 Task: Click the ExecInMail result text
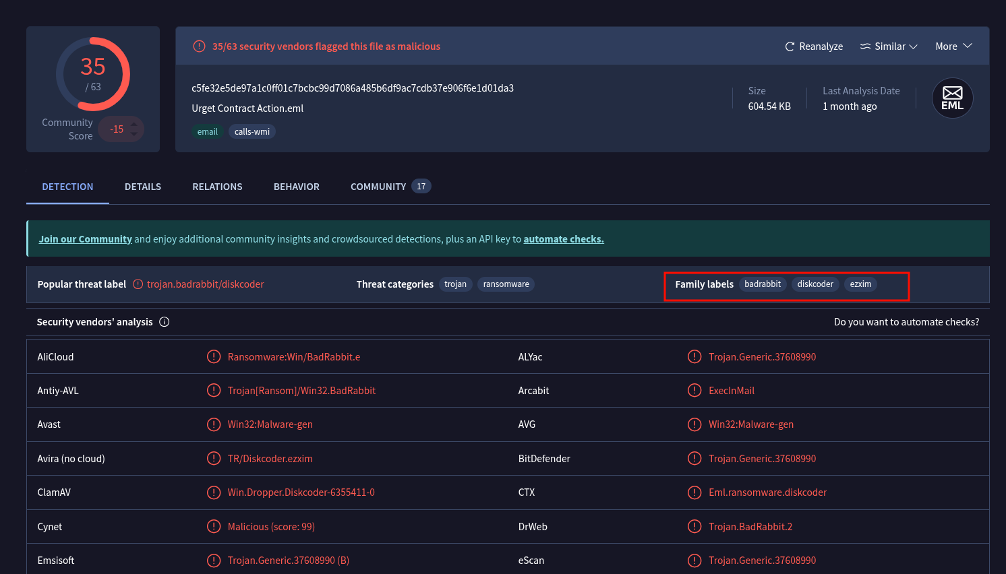pos(732,391)
